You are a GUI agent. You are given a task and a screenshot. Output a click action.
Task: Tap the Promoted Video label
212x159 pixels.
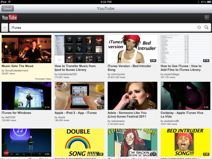coord(43,79)
